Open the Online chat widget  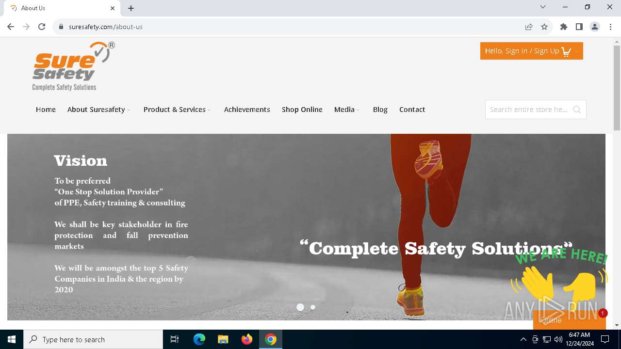pyautogui.click(x=569, y=320)
